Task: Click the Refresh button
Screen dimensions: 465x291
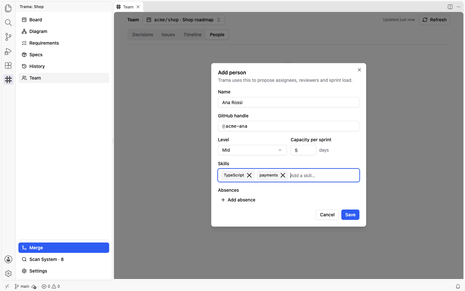Action: pos(434,20)
